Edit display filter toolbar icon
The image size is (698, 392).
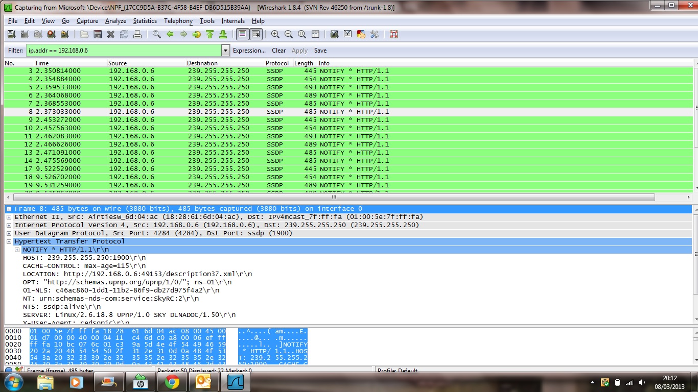click(348, 34)
